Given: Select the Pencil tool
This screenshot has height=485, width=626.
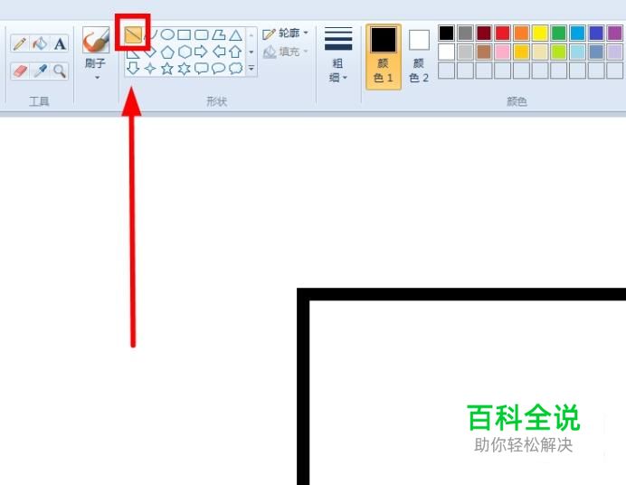Looking at the screenshot, I should click(19, 43).
